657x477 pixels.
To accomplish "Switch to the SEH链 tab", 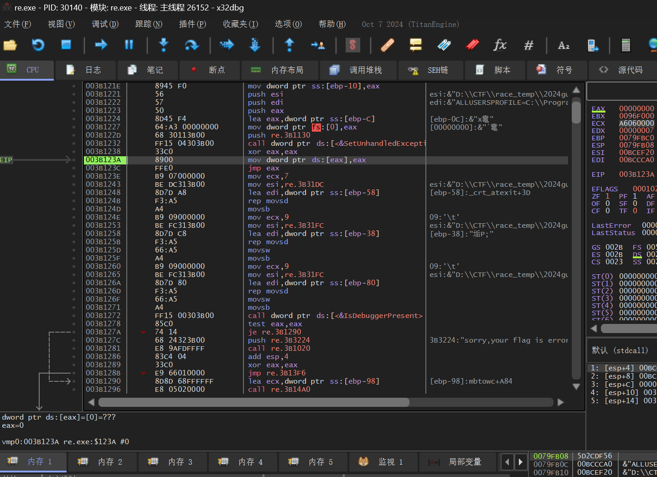I will pyautogui.click(x=430, y=70).
